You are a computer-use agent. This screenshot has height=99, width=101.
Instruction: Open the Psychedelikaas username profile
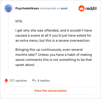[x=27, y=8]
